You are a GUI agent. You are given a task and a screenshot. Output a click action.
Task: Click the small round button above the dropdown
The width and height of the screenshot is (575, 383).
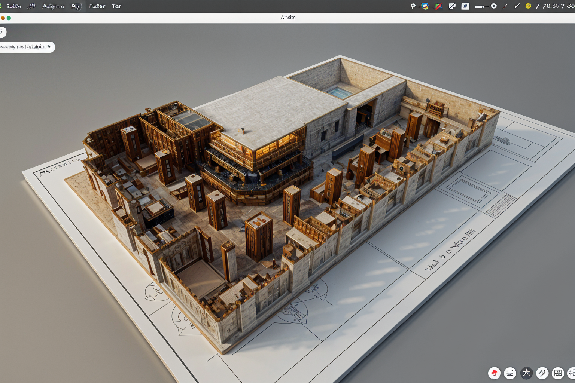click(2, 32)
